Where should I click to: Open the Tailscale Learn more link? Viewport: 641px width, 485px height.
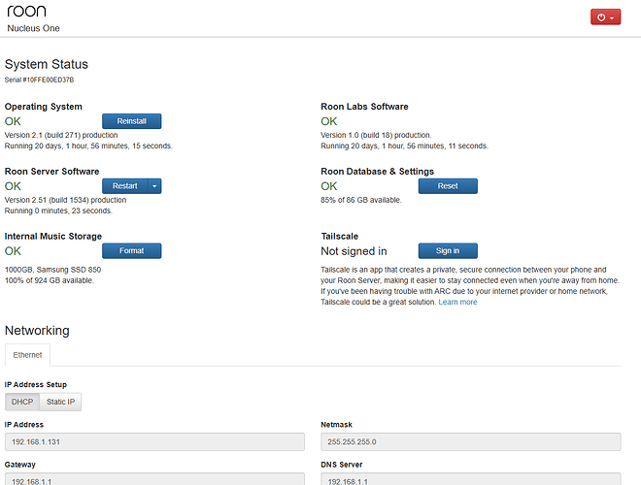(x=457, y=302)
